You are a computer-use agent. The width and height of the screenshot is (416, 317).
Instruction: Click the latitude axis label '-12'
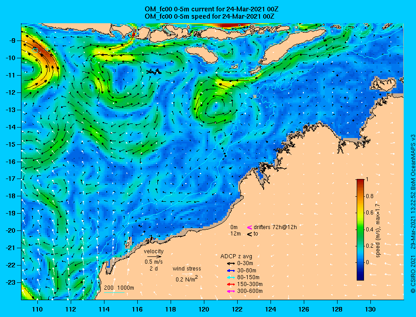pyautogui.click(x=11, y=93)
